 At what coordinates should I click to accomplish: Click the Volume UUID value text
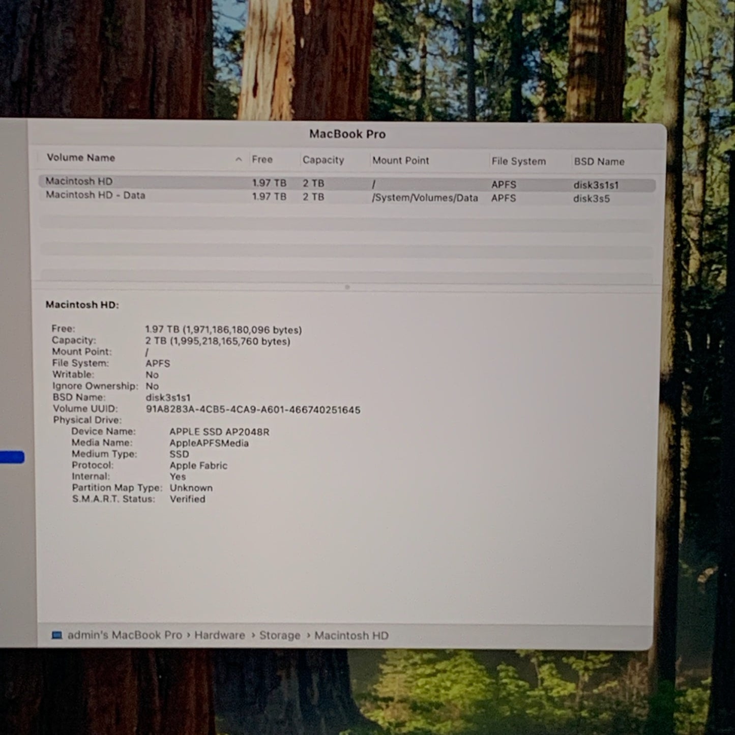coord(253,410)
